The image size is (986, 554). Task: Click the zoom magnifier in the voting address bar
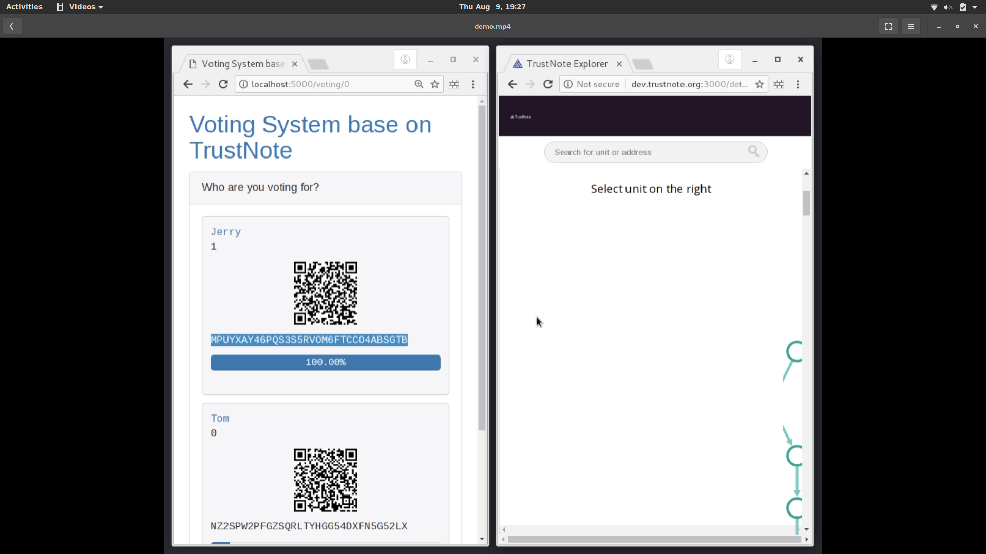pos(419,84)
